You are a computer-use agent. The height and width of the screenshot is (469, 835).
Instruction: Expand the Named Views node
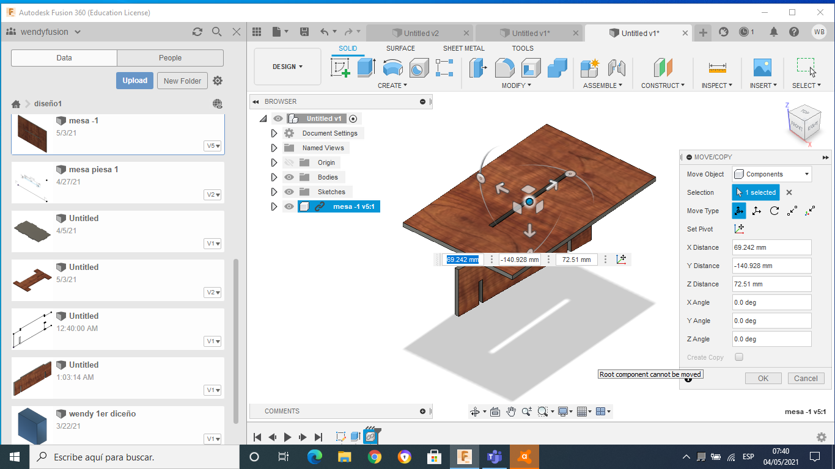[x=274, y=148]
